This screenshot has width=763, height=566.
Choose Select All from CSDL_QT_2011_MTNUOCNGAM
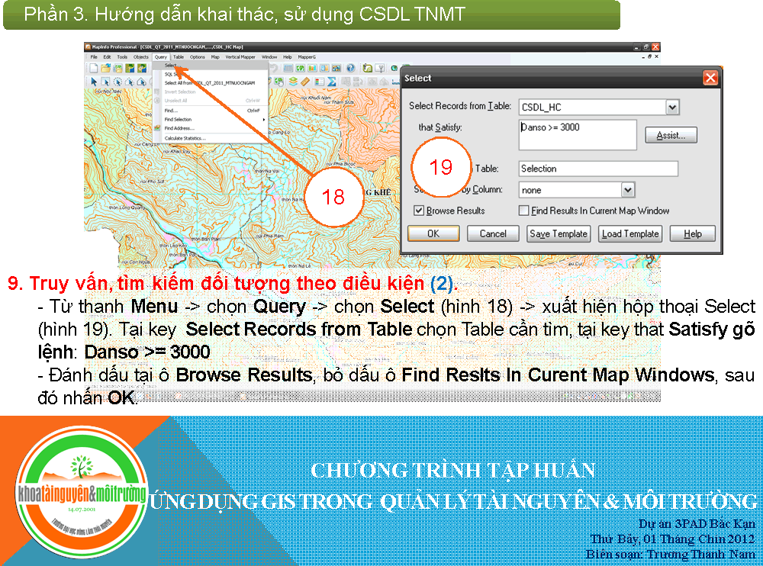[x=211, y=82]
